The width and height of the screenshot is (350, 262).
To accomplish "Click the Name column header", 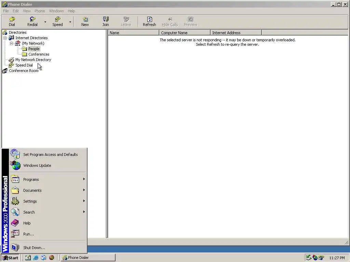I will pos(134,33).
